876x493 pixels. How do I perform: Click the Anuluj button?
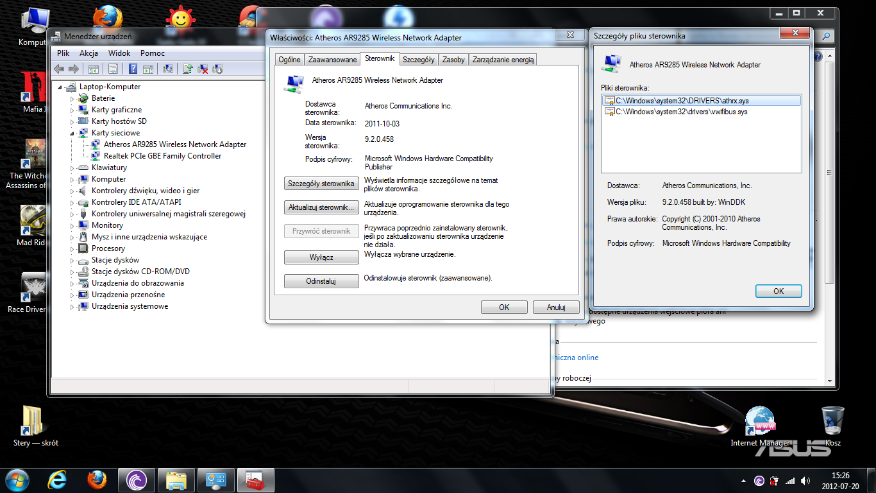[x=556, y=307]
